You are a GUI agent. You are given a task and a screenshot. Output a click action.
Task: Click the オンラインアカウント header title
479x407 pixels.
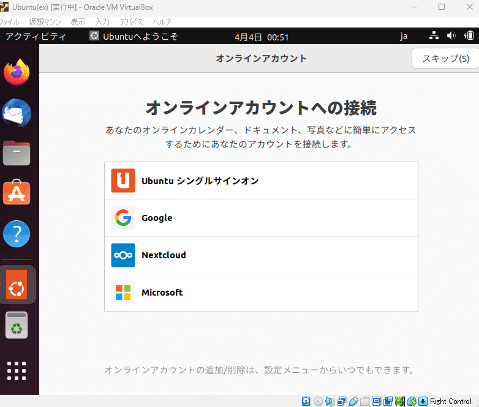click(261, 58)
